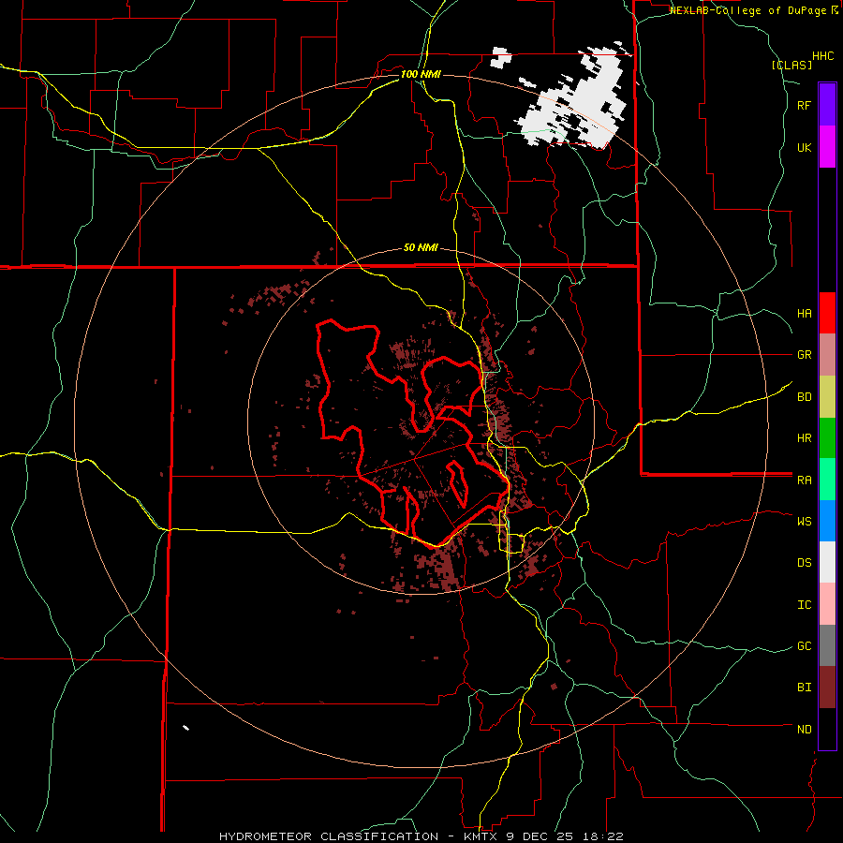Click the RA light-green legend swatch

(827, 480)
